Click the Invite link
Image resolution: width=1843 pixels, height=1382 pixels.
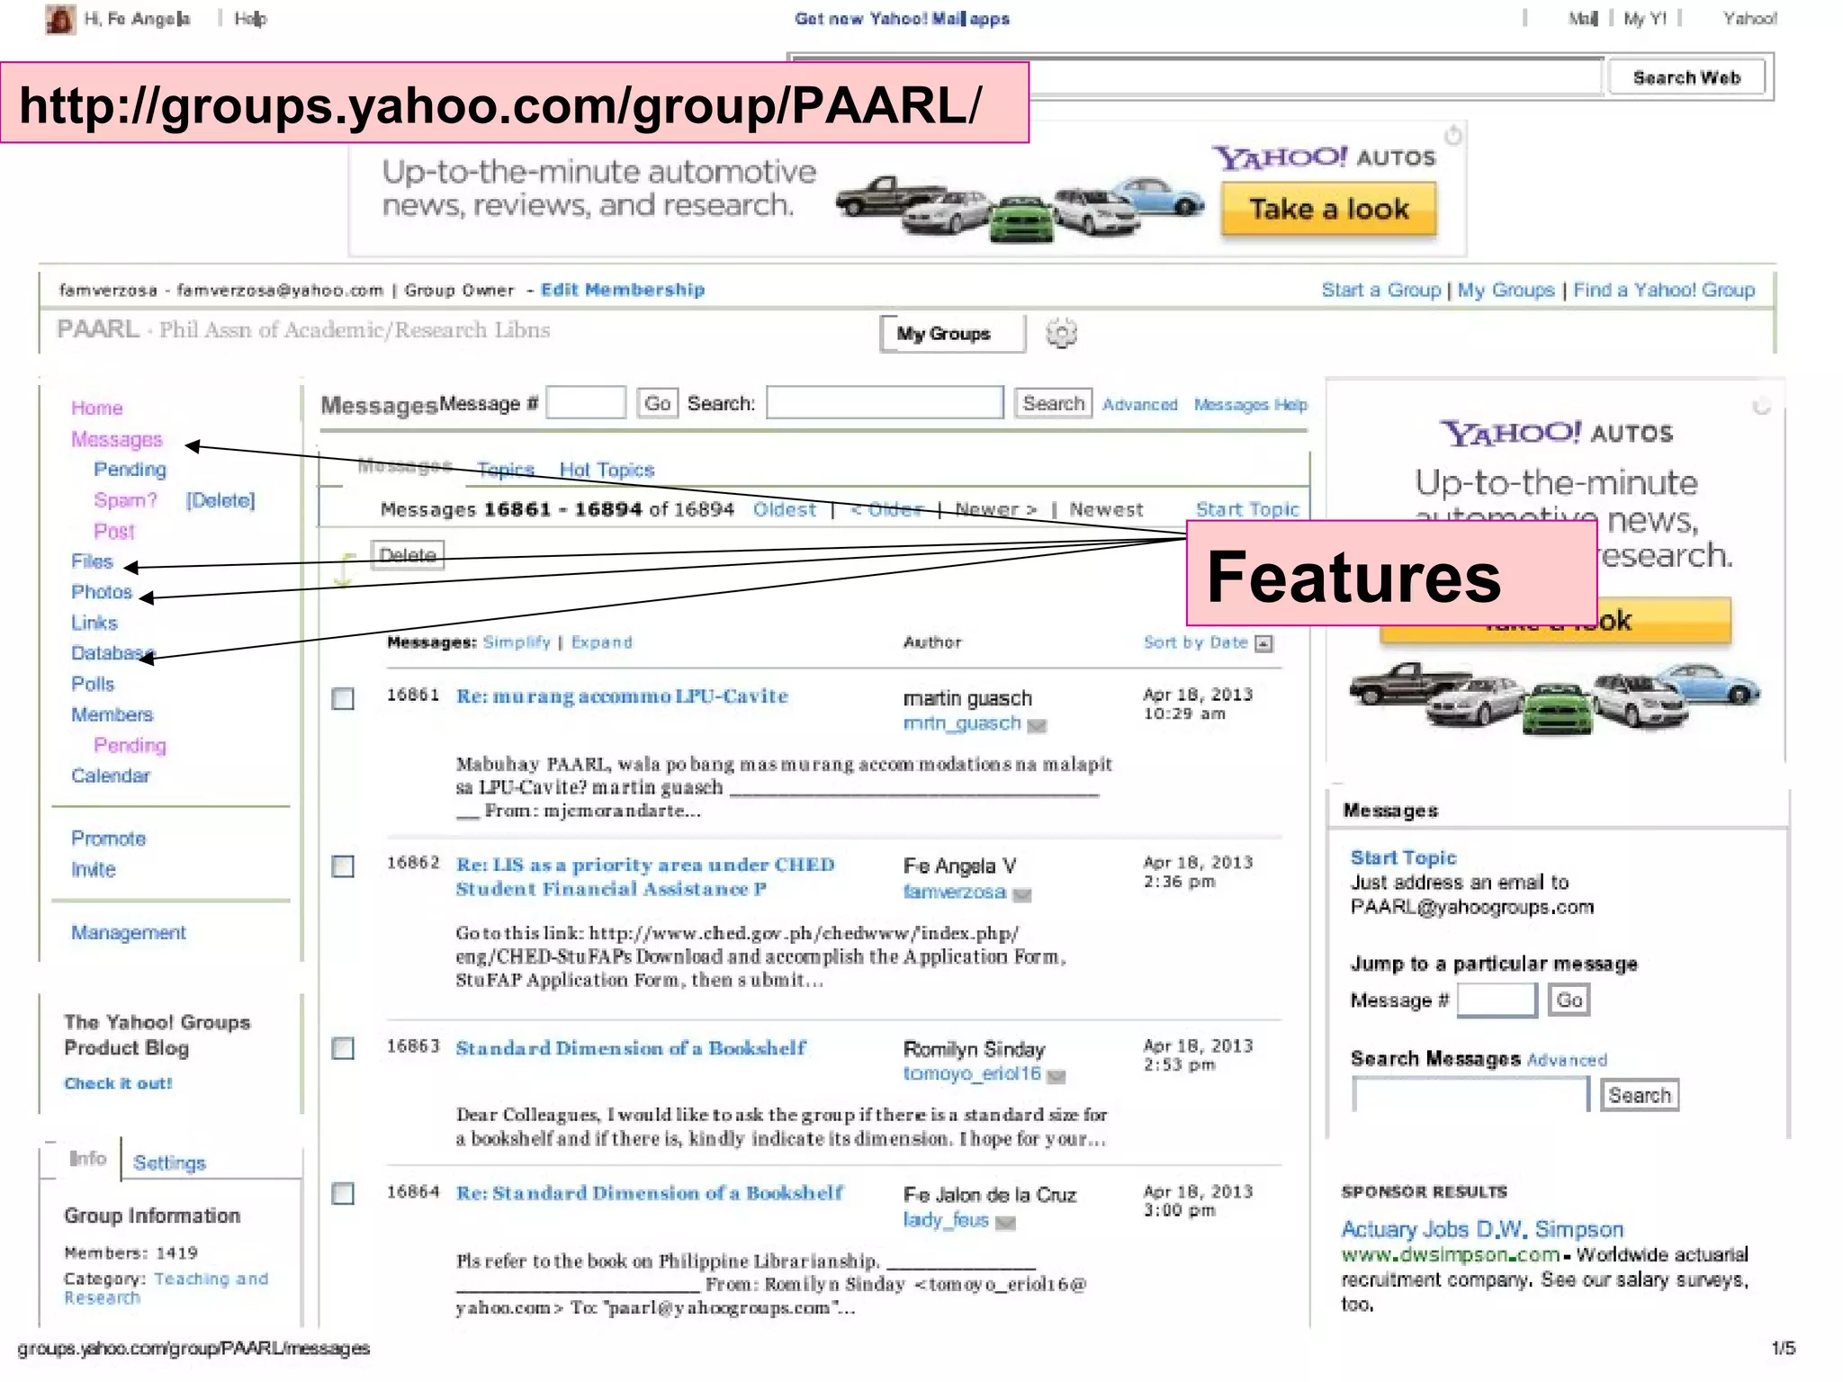coord(94,869)
